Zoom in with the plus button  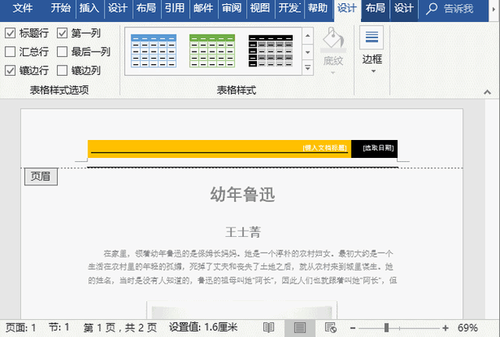(445, 328)
